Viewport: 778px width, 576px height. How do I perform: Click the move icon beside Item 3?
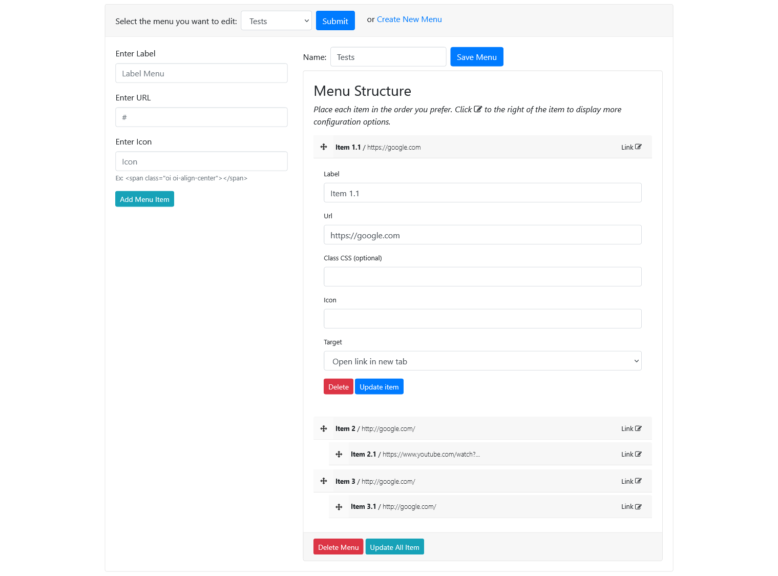click(323, 481)
